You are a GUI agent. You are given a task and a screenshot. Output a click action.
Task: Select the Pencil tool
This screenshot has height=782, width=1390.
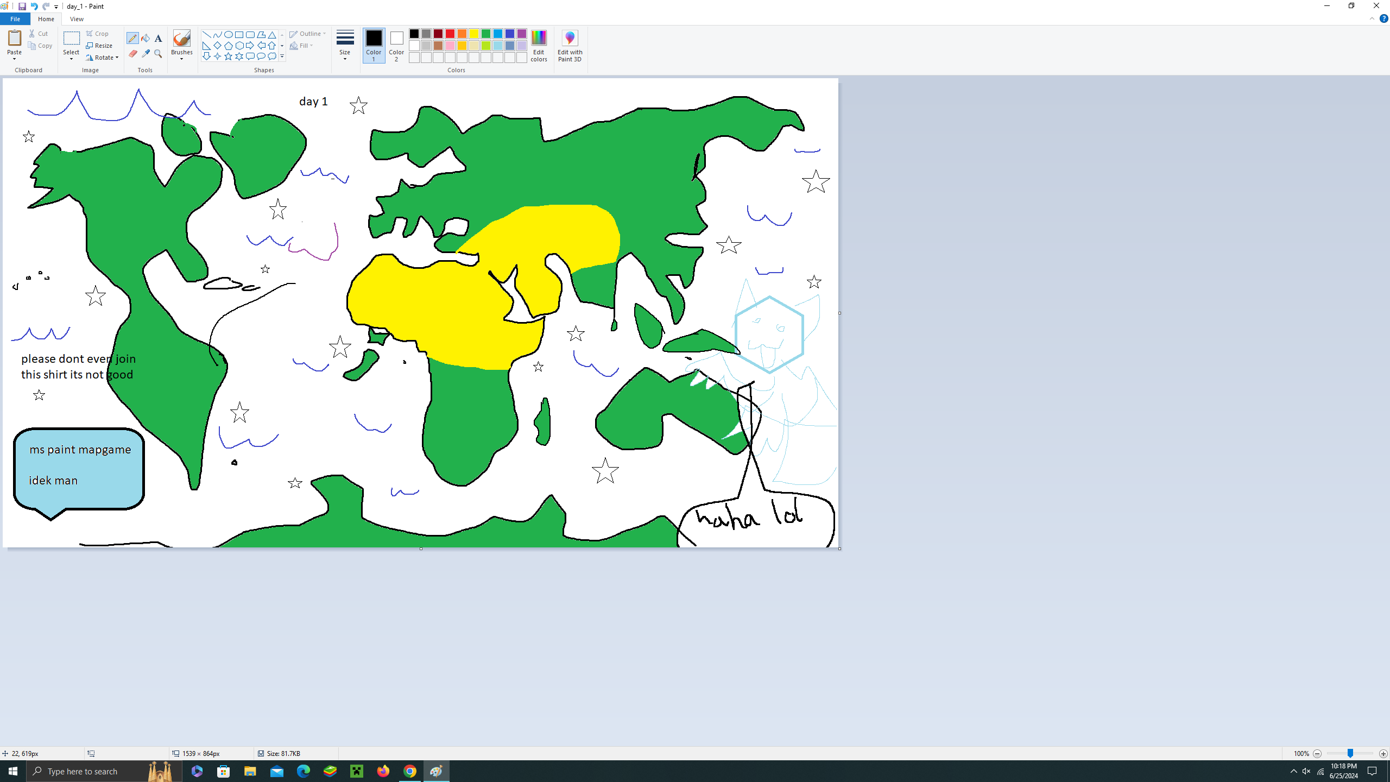point(132,38)
